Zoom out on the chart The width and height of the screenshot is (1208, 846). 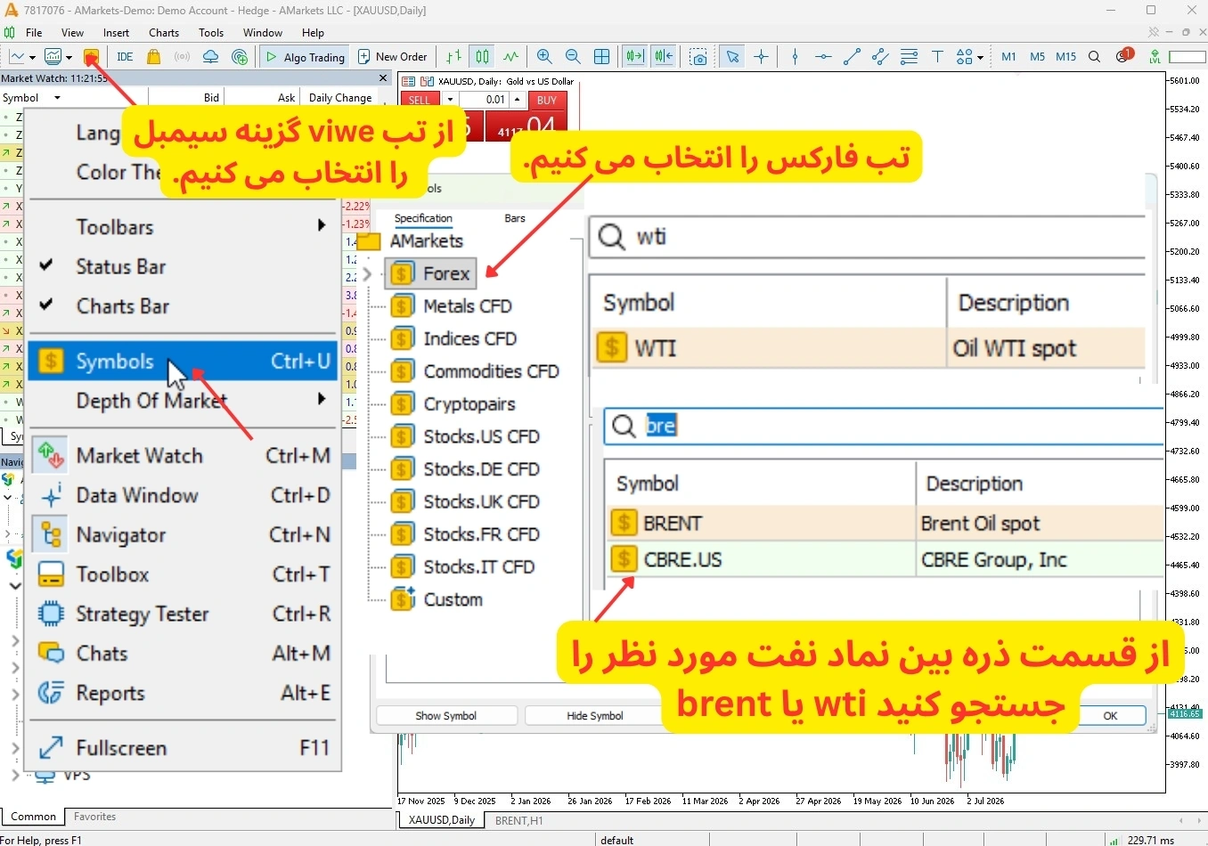tap(574, 56)
